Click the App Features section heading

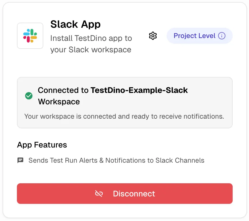(x=42, y=145)
